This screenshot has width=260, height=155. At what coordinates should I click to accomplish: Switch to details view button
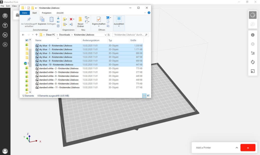pos(144,96)
